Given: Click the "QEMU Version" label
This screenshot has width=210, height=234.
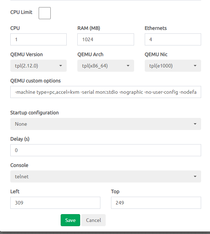Looking at the screenshot, I should [x=27, y=54].
